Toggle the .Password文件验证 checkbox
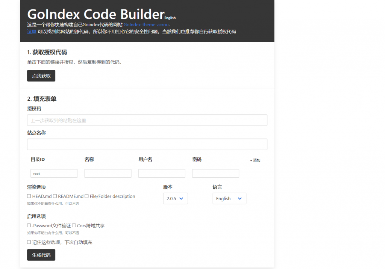385x269 pixels. click(29, 225)
